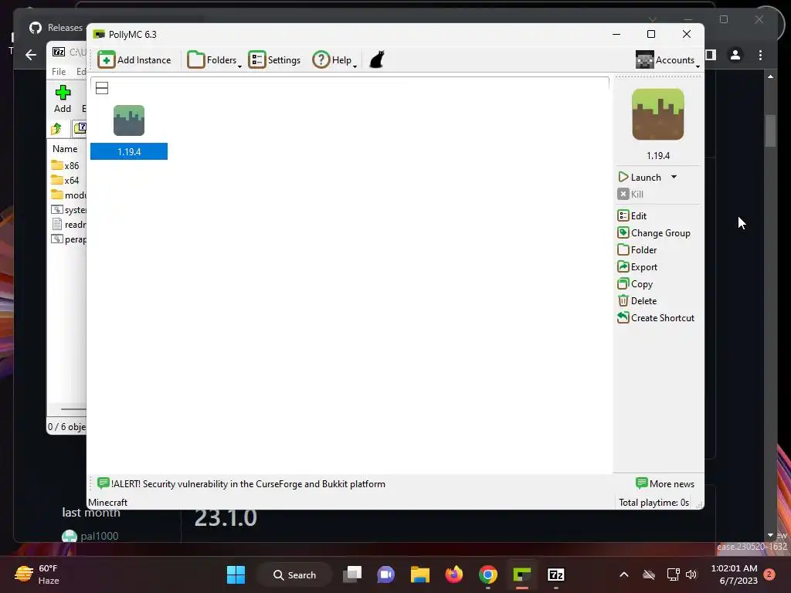Select the 1.19.4 instance icon in list
This screenshot has width=791, height=593.
tap(129, 120)
